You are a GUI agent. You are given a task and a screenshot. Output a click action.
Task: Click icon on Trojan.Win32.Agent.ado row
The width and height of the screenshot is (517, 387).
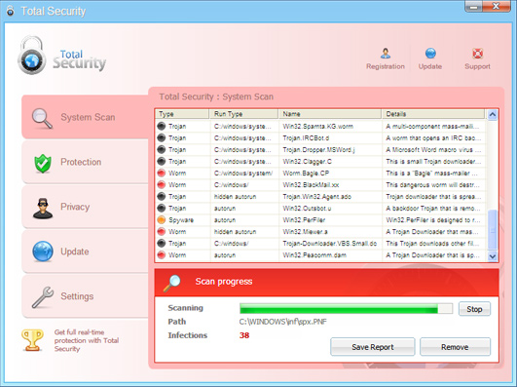click(x=162, y=197)
